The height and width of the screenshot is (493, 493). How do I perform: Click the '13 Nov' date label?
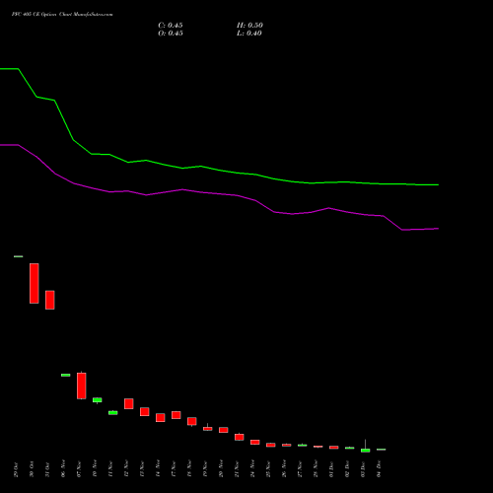point(142,469)
